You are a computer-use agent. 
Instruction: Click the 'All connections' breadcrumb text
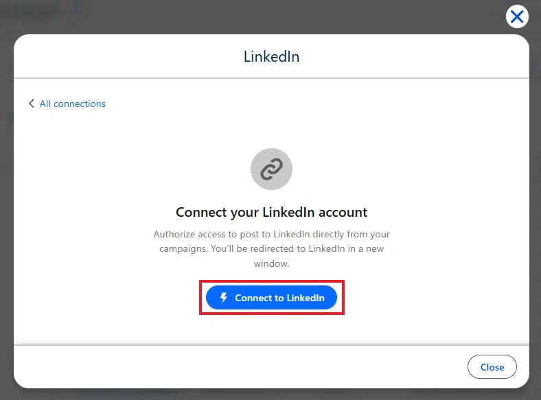tap(73, 104)
